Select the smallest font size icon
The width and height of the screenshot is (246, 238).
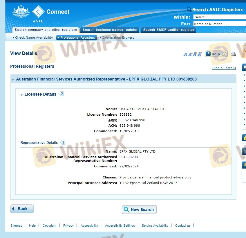(185, 54)
